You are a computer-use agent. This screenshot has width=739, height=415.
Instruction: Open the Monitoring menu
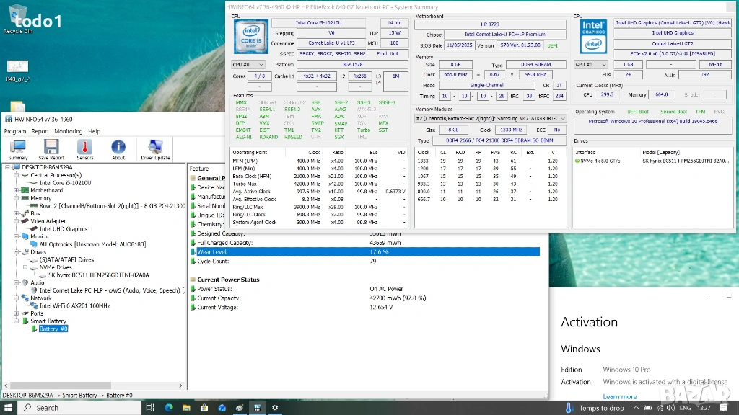[x=69, y=131]
